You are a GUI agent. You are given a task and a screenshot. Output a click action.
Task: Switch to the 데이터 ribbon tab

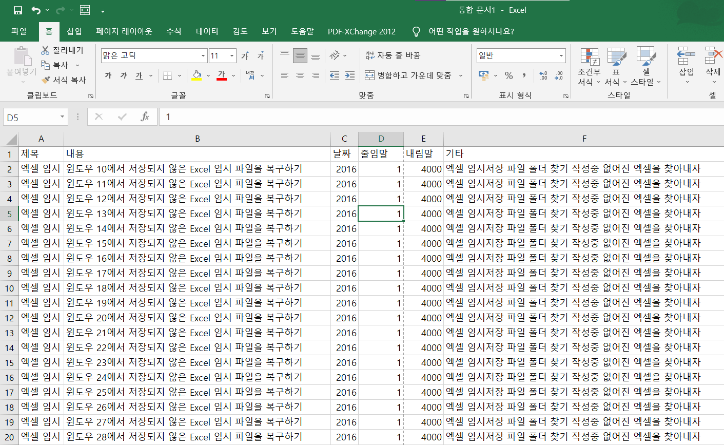coord(206,31)
